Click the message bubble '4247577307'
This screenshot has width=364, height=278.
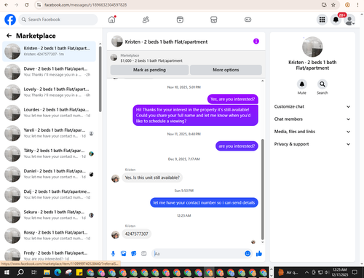point(136,234)
